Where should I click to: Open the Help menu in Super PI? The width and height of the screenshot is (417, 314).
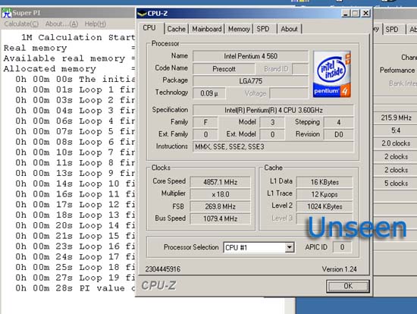pyautogui.click(x=96, y=24)
